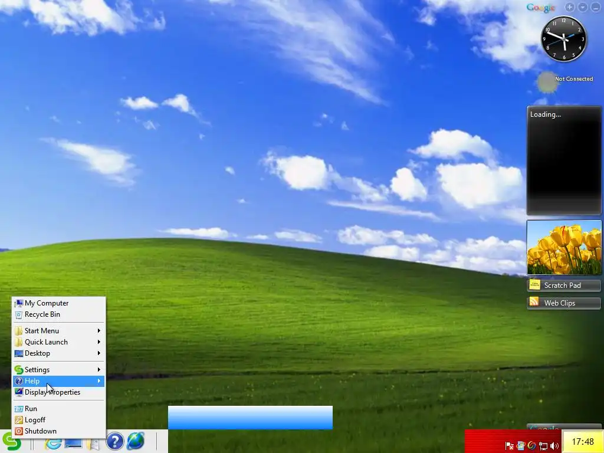Open the Settings submenu entry
This screenshot has width=604, height=453.
point(58,370)
